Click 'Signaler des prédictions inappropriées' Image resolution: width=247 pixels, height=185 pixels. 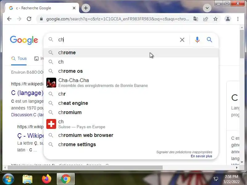pos(184,152)
